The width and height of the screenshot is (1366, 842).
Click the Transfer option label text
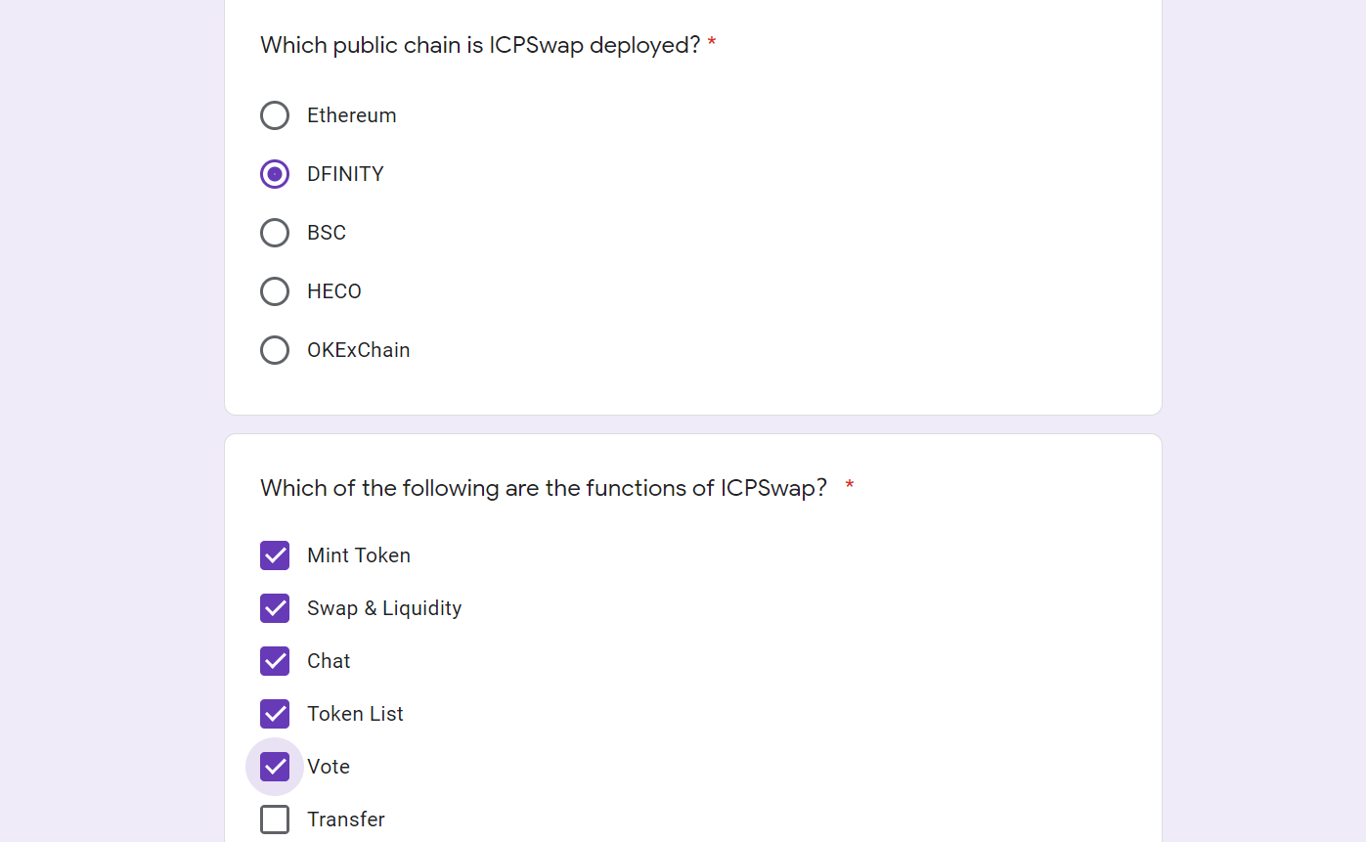(346, 820)
